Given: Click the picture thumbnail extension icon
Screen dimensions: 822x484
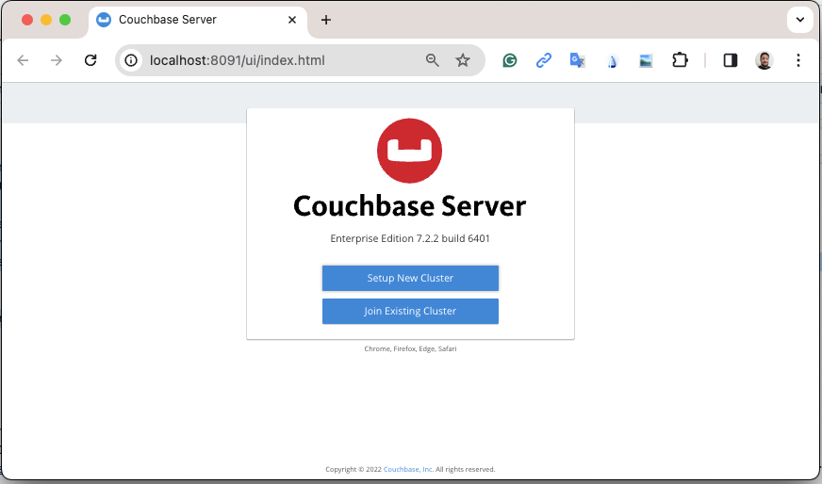Looking at the screenshot, I should (646, 61).
